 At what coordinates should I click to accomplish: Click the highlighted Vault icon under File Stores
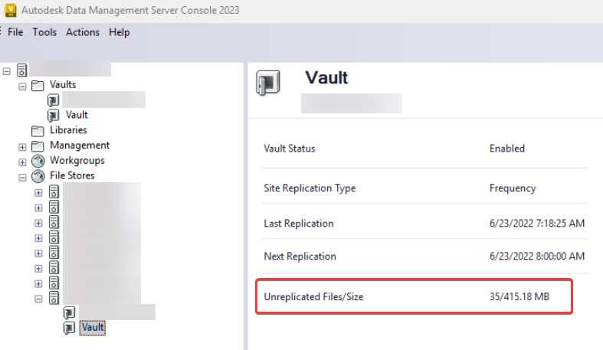pos(70,328)
